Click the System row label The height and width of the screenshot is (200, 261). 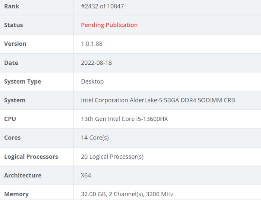15,100
